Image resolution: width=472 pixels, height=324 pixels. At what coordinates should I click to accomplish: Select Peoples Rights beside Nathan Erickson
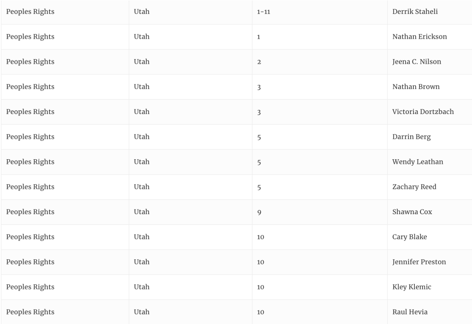click(x=30, y=36)
